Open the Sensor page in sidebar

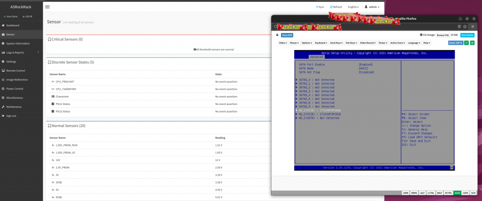pyautogui.click(x=21, y=34)
